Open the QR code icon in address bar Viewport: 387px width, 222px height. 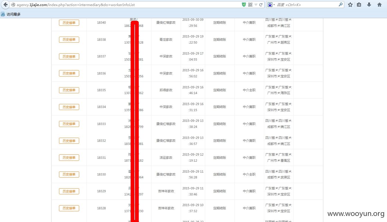[x=250, y=5]
